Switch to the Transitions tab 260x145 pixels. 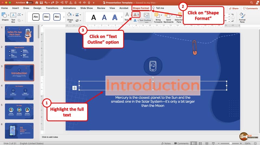pyautogui.click(x=52, y=8)
